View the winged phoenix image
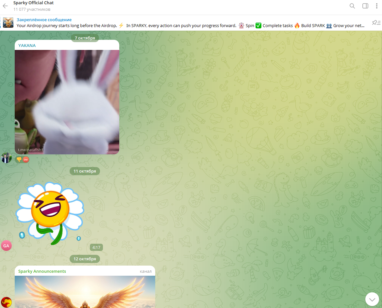 coord(85,292)
